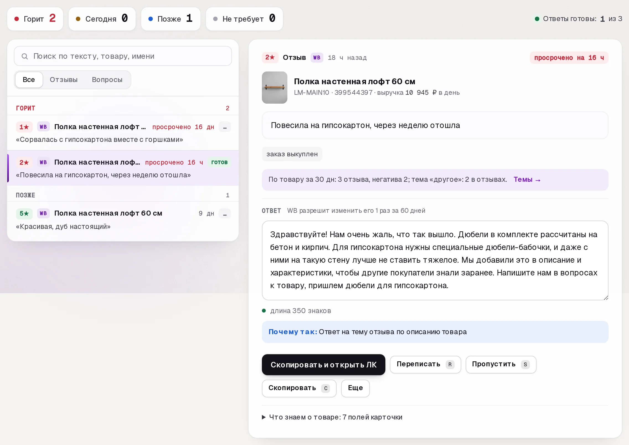
Task: Open the 'Еще' more actions menu
Action: 355,388
